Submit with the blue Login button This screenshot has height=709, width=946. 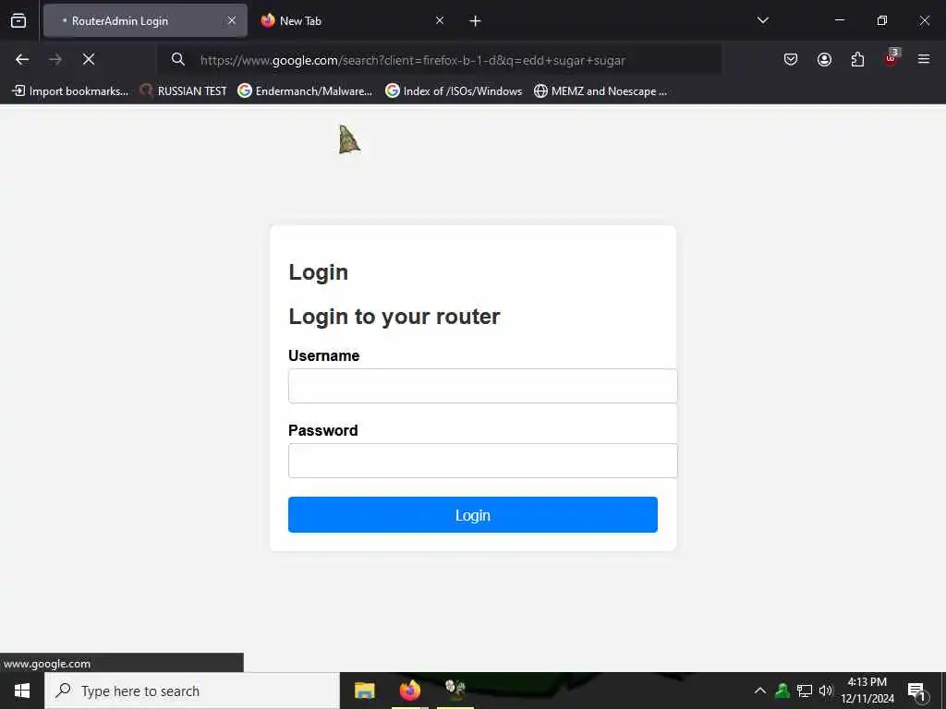point(472,515)
